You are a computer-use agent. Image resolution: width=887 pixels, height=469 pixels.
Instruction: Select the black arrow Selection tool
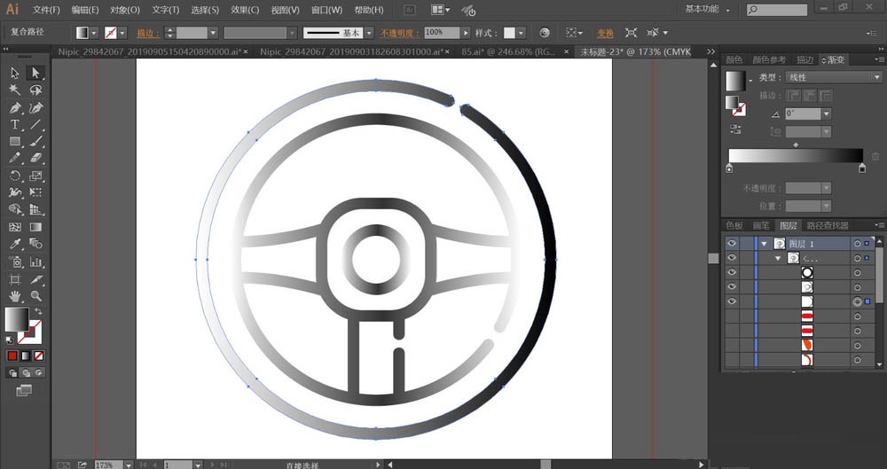point(15,73)
